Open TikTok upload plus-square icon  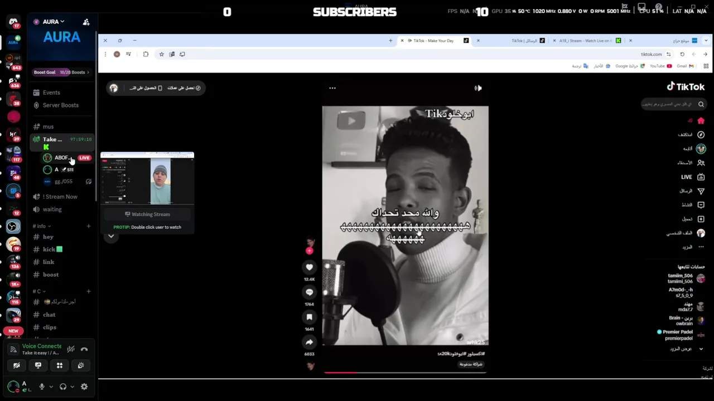click(701, 219)
